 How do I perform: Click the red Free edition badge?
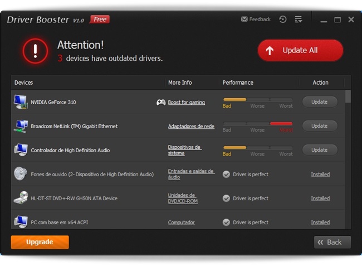coord(100,19)
